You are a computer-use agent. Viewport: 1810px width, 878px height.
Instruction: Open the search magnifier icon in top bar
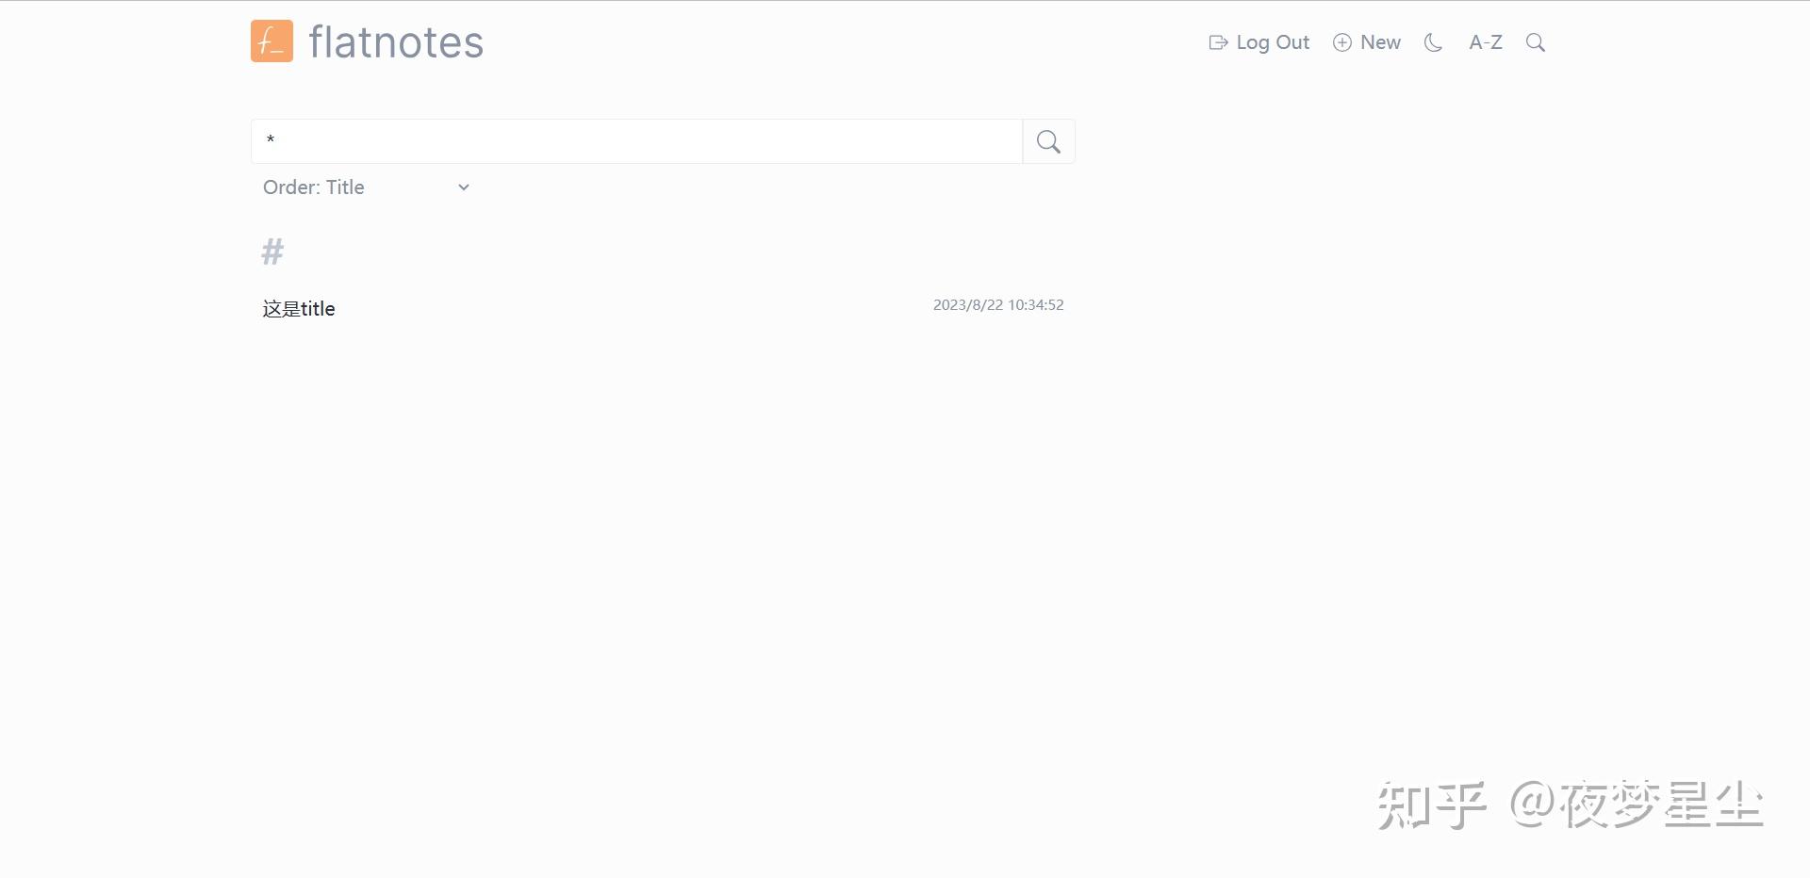(x=1535, y=42)
